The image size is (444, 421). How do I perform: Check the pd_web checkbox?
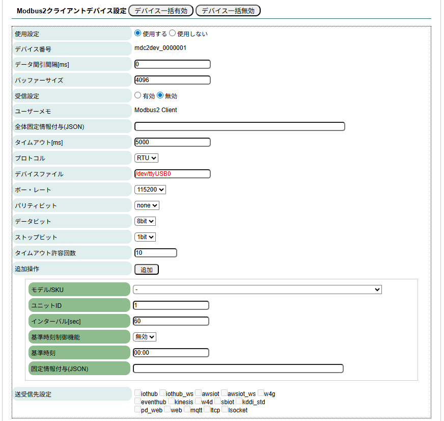coord(137,409)
